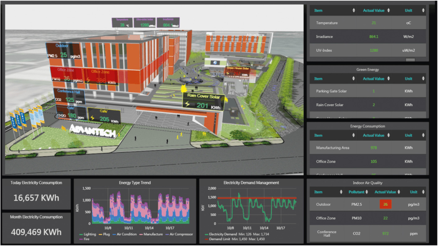The width and height of the screenshot is (438, 246).
Task: Sort Indoor Air Quality by Item arrows
Action: click(341, 192)
